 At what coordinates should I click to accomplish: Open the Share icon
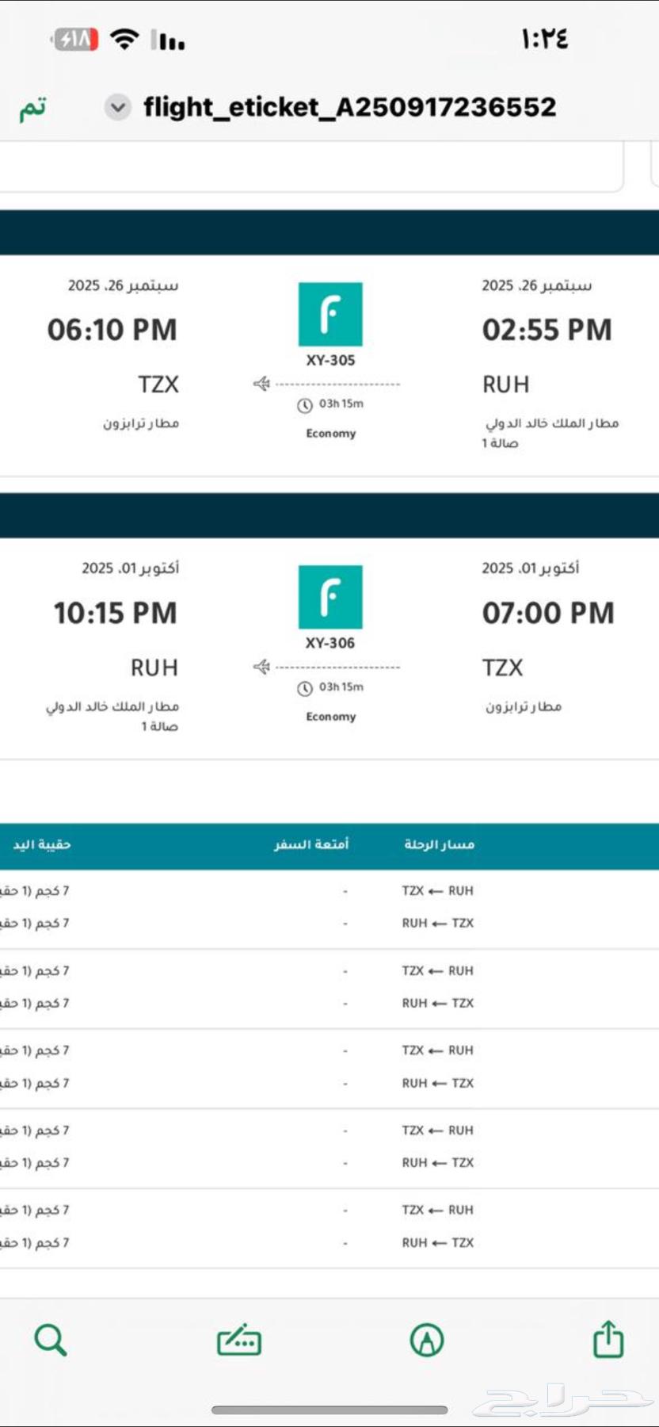coord(608,1340)
